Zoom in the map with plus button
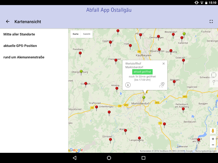The width and height of the screenshot is (218, 163). pos(213,139)
